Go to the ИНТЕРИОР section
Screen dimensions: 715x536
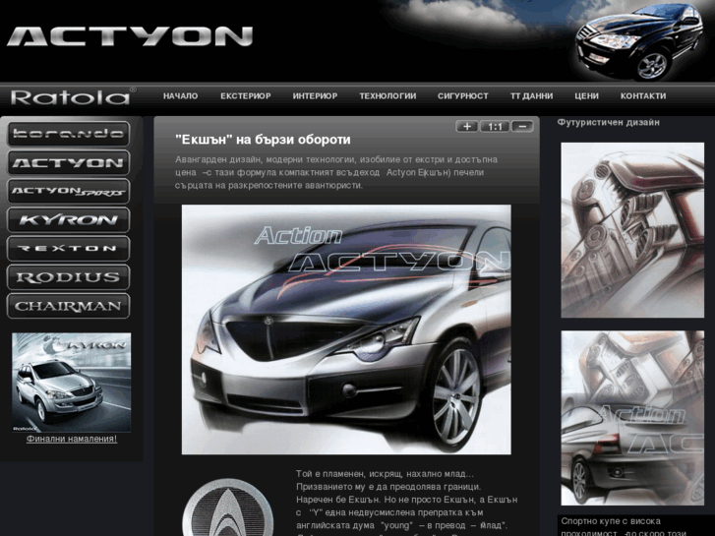[x=315, y=96]
